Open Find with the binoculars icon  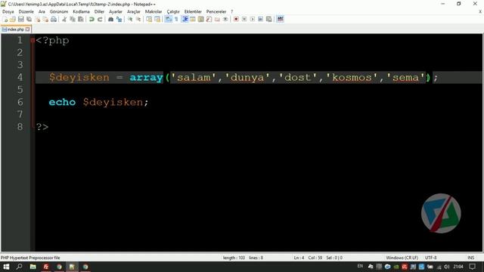click(110, 19)
